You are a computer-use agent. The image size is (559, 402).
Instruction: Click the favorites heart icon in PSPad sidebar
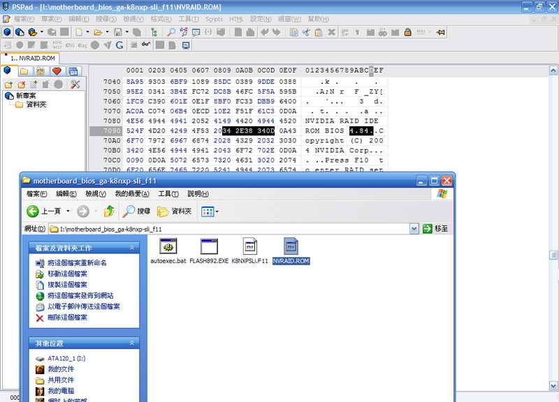click(x=57, y=71)
